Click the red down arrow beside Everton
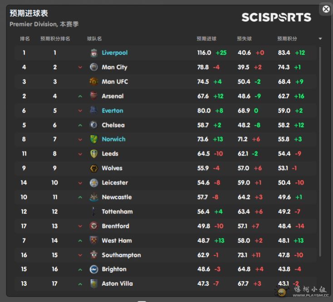 coord(80,111)
